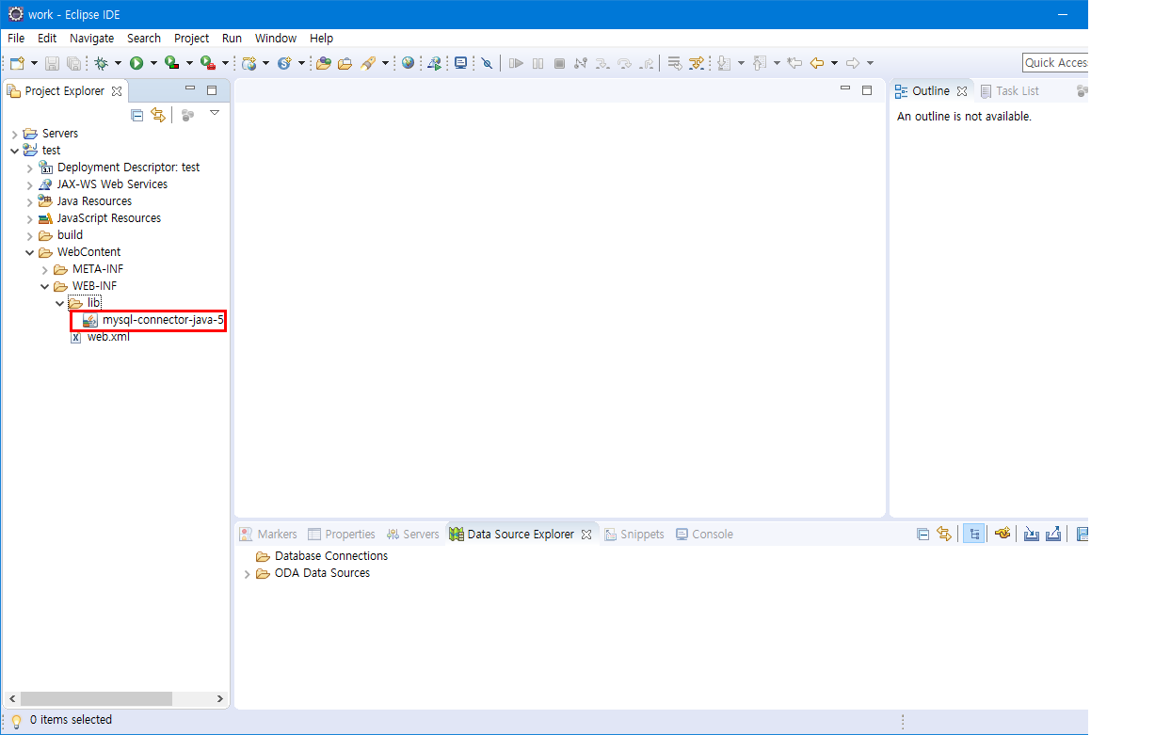Open the Navigate menu
Viewport: 1171px width, 735px height.
(91, 39)
